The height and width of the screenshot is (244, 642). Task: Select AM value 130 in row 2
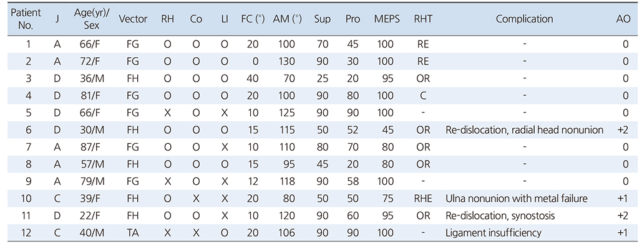click(x=286, y=61)
